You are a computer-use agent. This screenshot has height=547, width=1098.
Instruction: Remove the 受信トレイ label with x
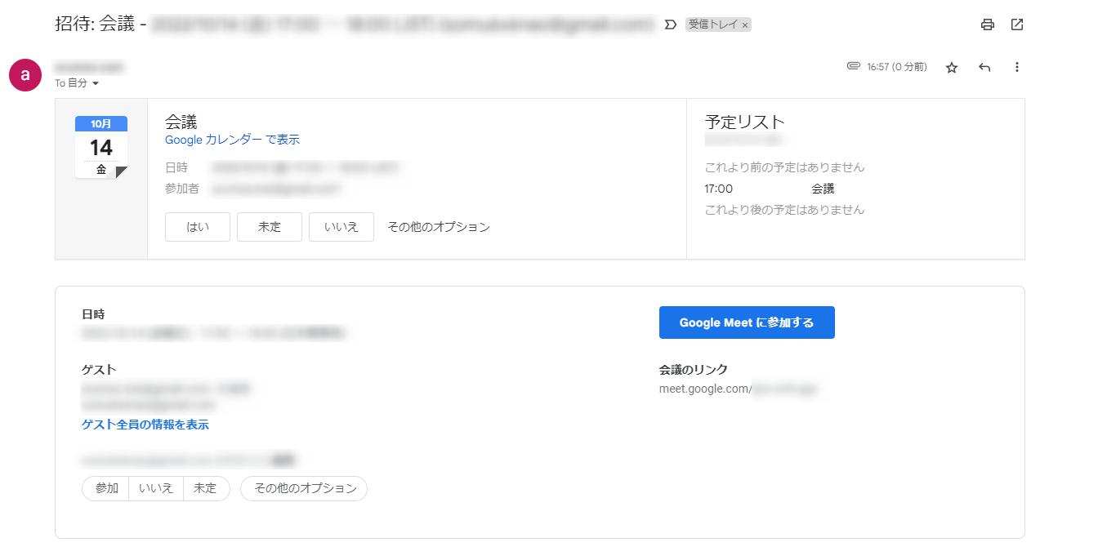[x=745, y=25]
